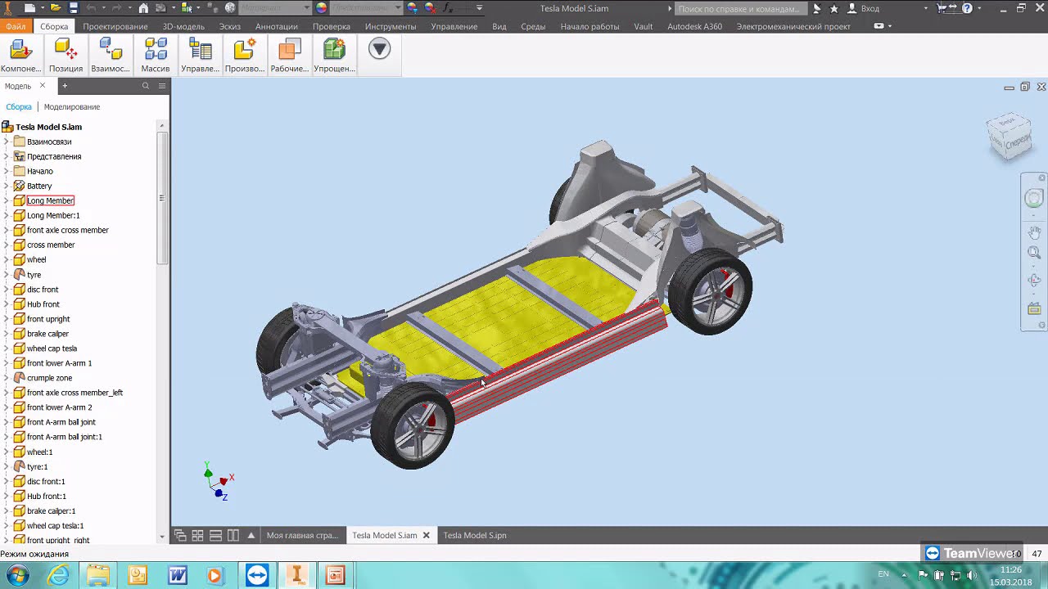Image resolution: width=1048 pixels, height=589 pixels.
Task: Switch to the Vault ribbon tab
Action: click(x=644, y=26)
